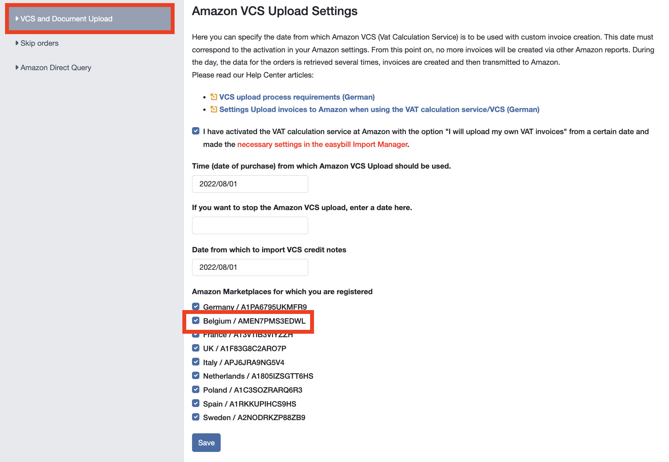
Task: Click the disclosure triangle beside Amazon Direct Query
Action: click(17, 67)
